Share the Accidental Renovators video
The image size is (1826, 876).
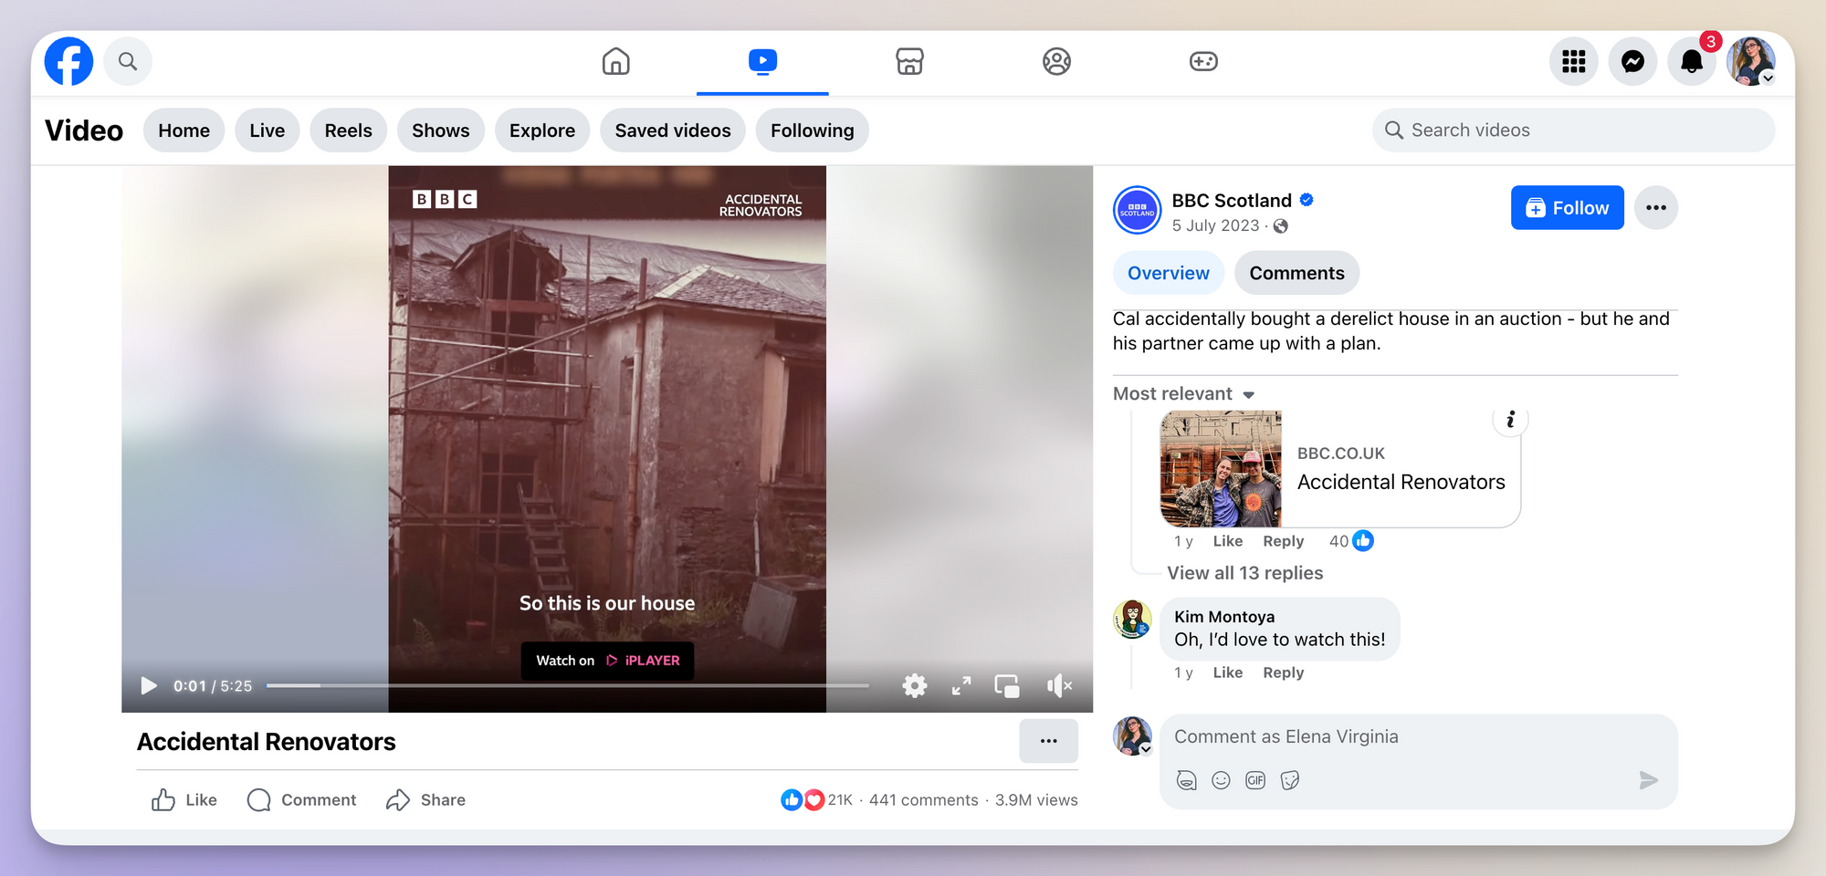click(425, 800)
